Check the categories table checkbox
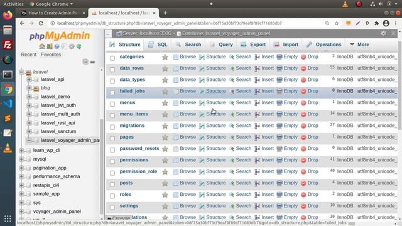The height and width of the screenshot is (226, 402). point(112,58)
